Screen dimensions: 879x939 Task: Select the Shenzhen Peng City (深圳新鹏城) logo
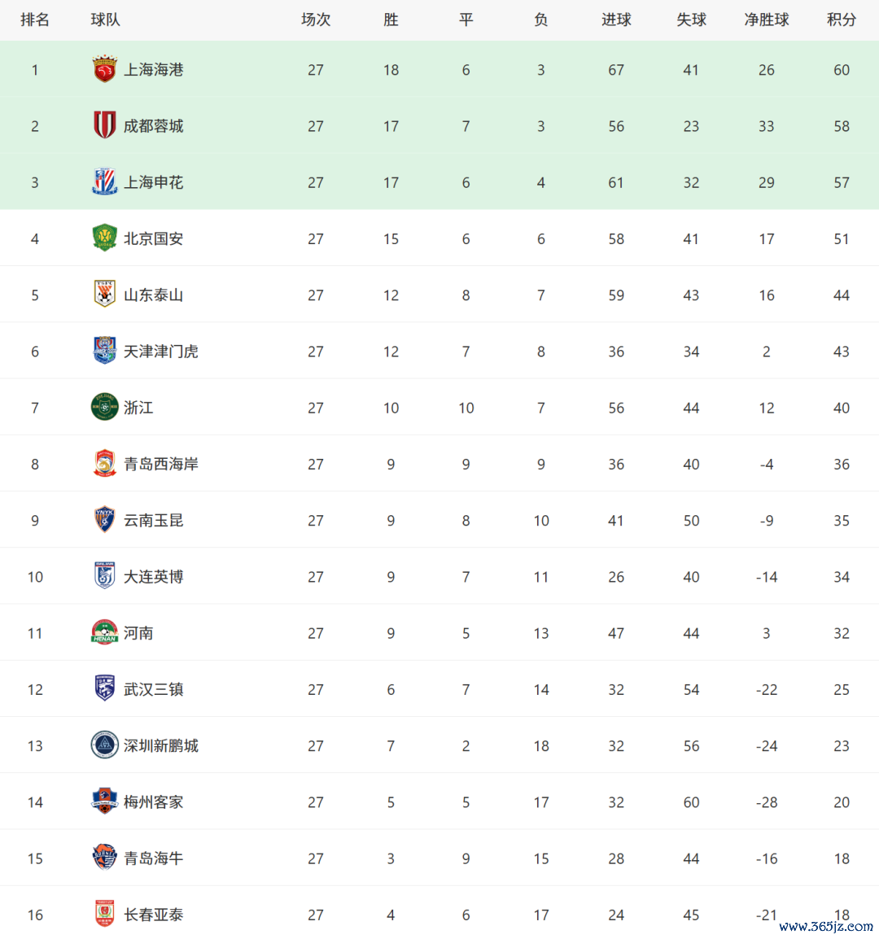click(104, 745)
